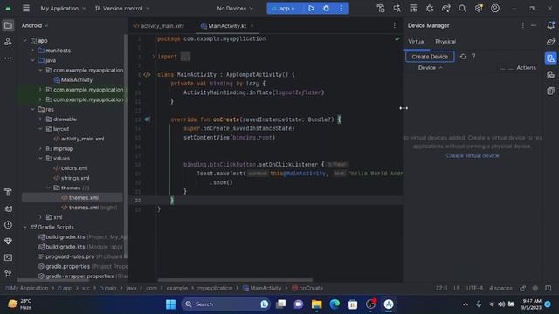Open the Build hammer tool window
Viewport: 559px width, 314px height.
point(8,192)
